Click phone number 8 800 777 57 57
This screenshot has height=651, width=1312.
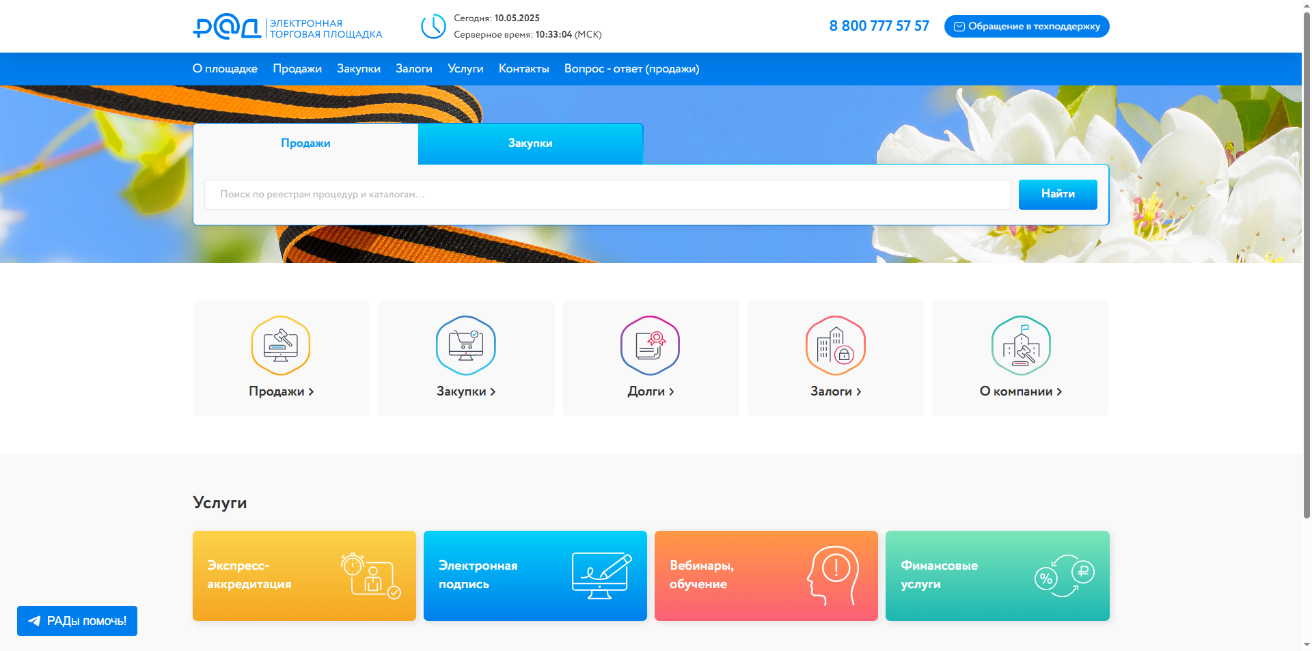pyautogui.click(x=879, y=26)
